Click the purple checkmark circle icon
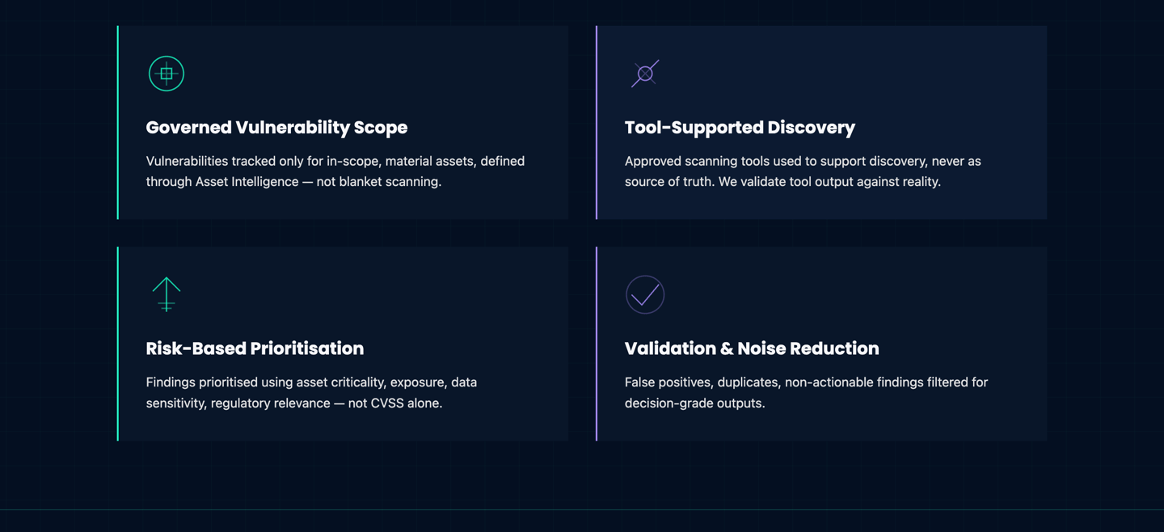The image size is (1164, 532). (x=645, y=294)
